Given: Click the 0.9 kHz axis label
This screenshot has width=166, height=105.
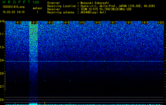Looking at the screenshot, I should 2,60.
